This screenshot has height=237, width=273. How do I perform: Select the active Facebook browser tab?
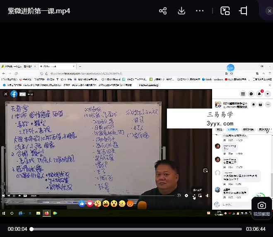click(57, 66)
